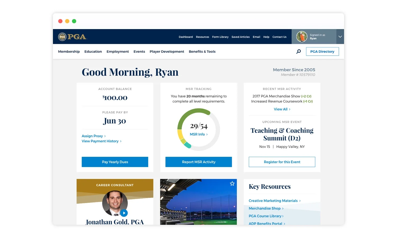Click the Teaching & Coaching Summit title
The width and height of the screenshot is (397, 238).
click(282, 134)
